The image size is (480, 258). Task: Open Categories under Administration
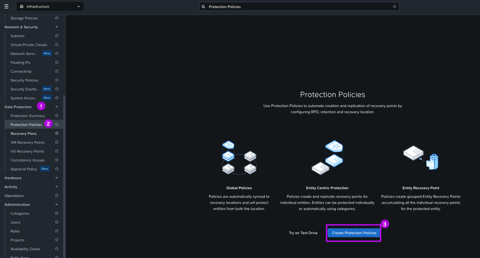click(x=20, y=213)
